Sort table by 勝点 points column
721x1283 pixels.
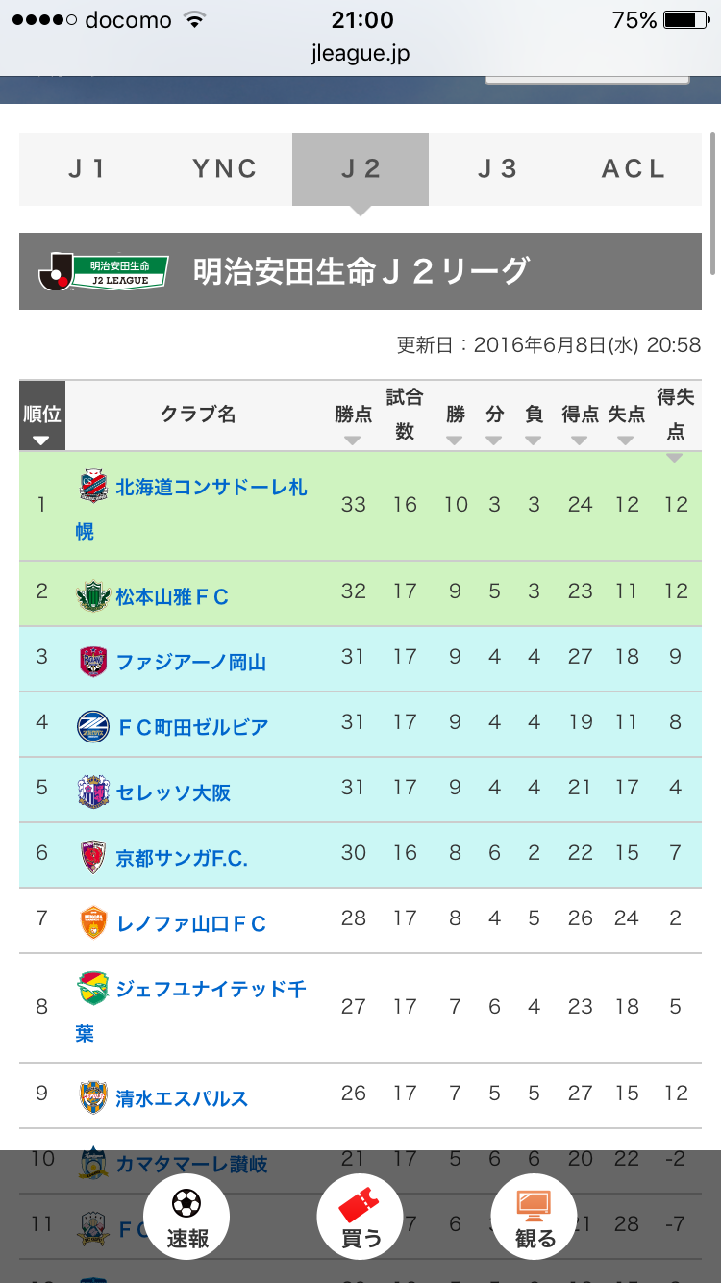(353, 423)
